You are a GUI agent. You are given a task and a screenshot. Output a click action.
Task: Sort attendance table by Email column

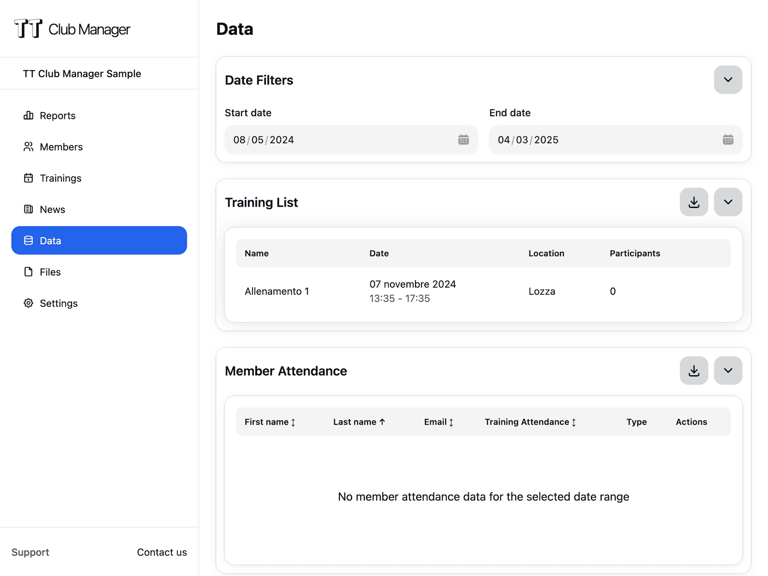438,422
